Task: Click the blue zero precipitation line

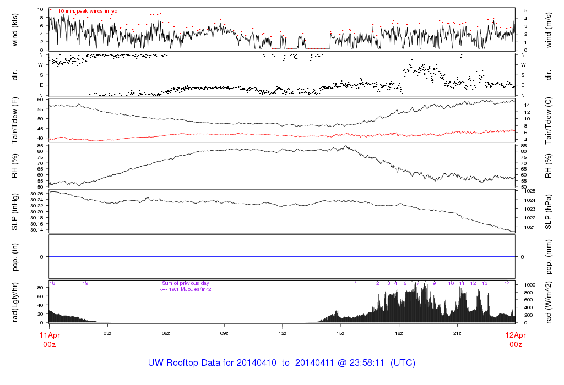Action: [x=282, y=257]
